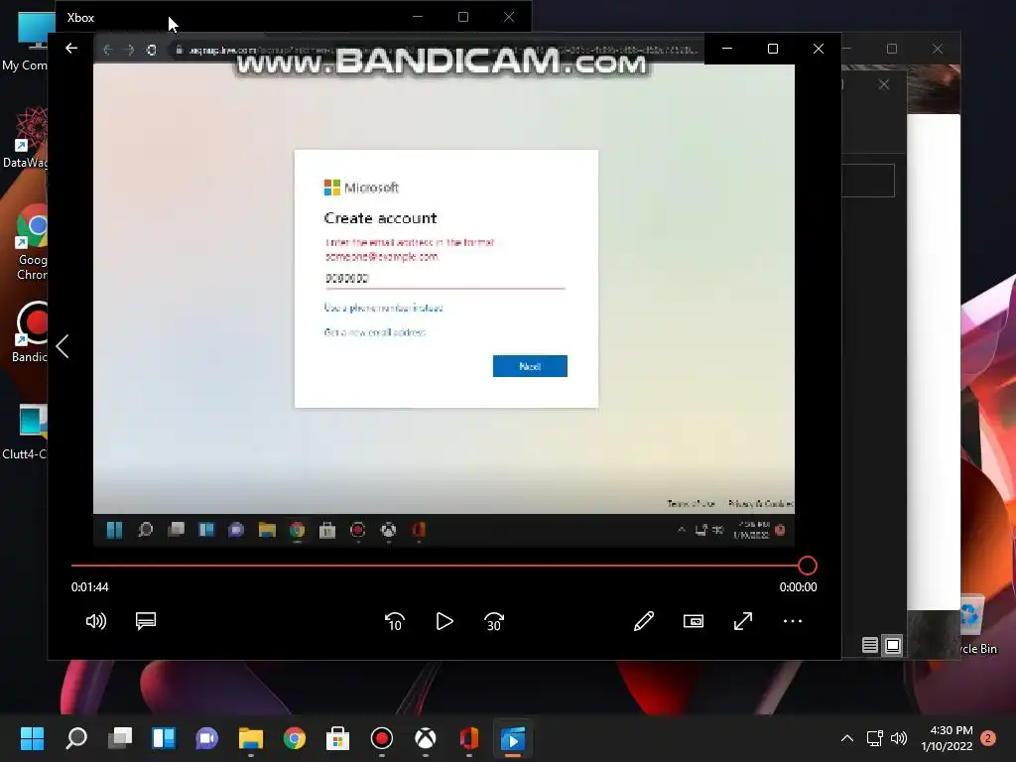Image resolution: width=1016 pixels, height=762 pixels.
Task: Open the Xbox app from the taskbar
Action: click(x=425, y=738)
